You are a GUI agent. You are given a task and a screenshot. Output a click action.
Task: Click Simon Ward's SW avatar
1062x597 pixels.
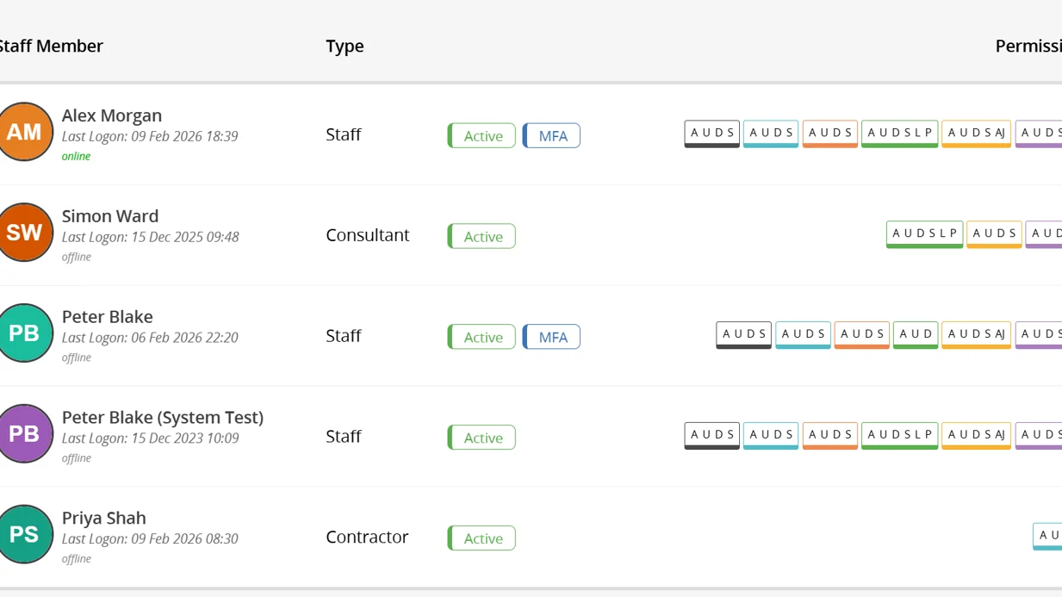(x=24, y=233)
